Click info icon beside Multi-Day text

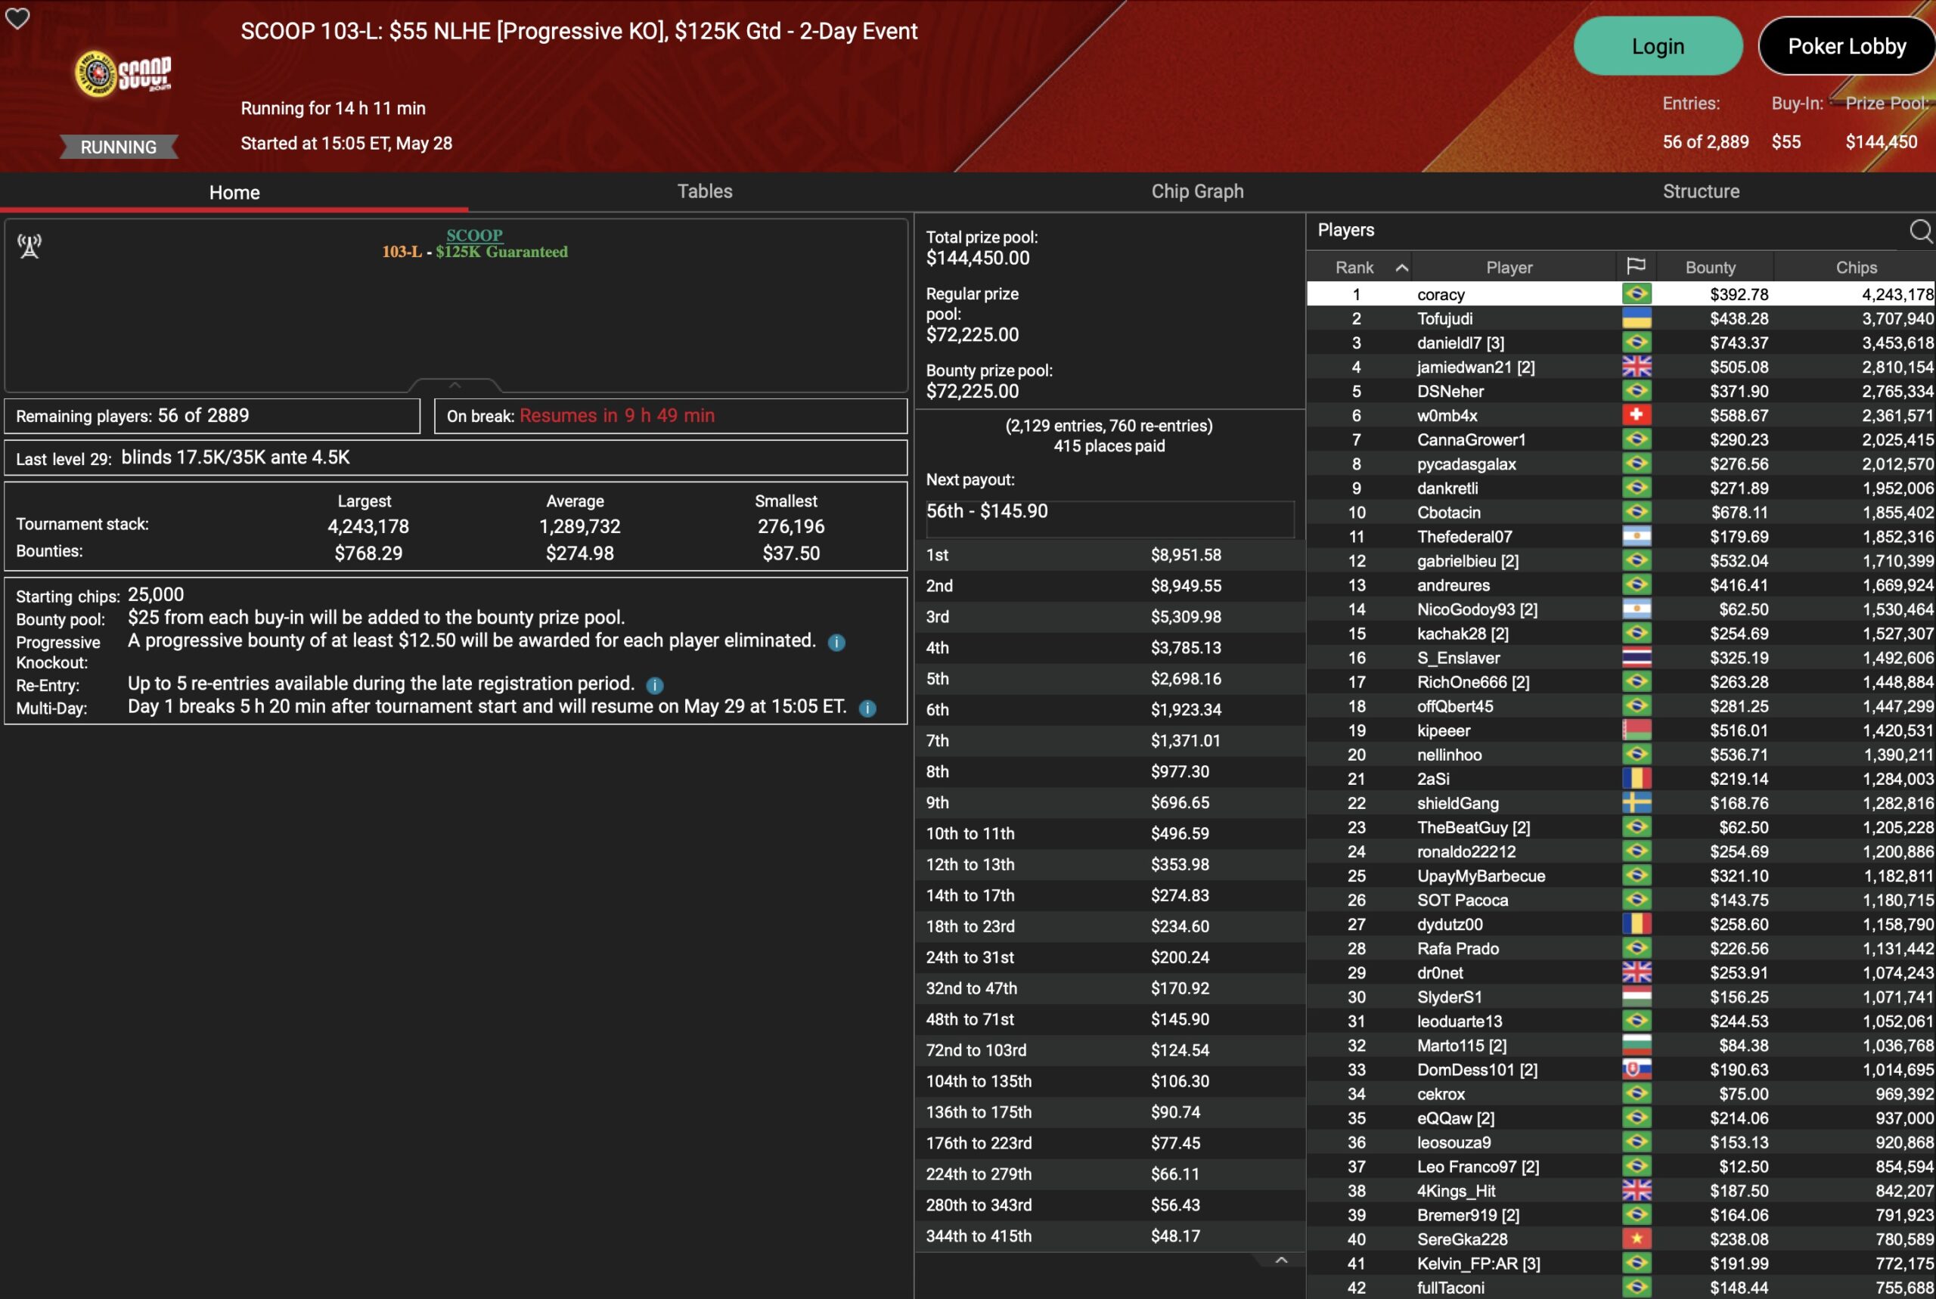click(x=867, y=708)
